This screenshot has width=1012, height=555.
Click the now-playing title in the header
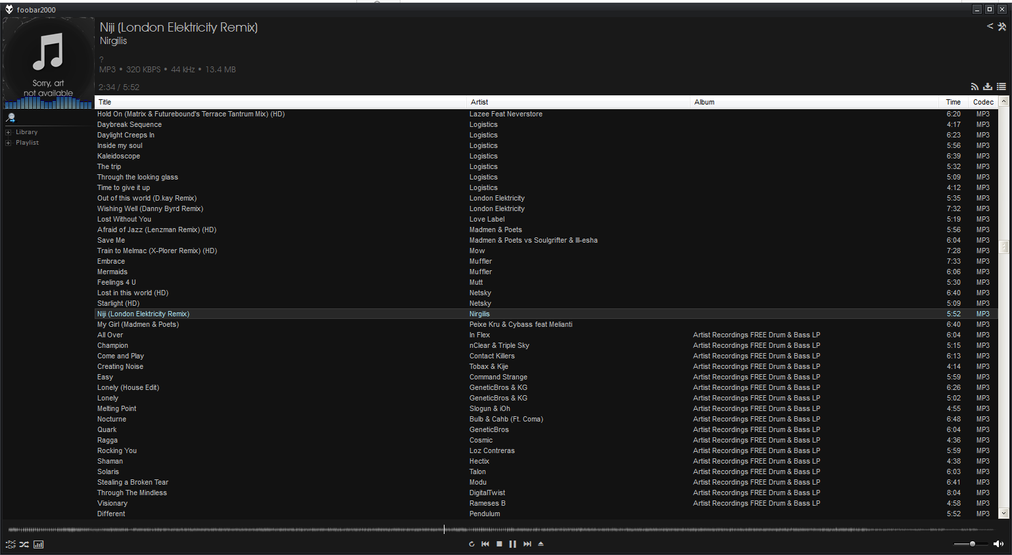point(179,27)
